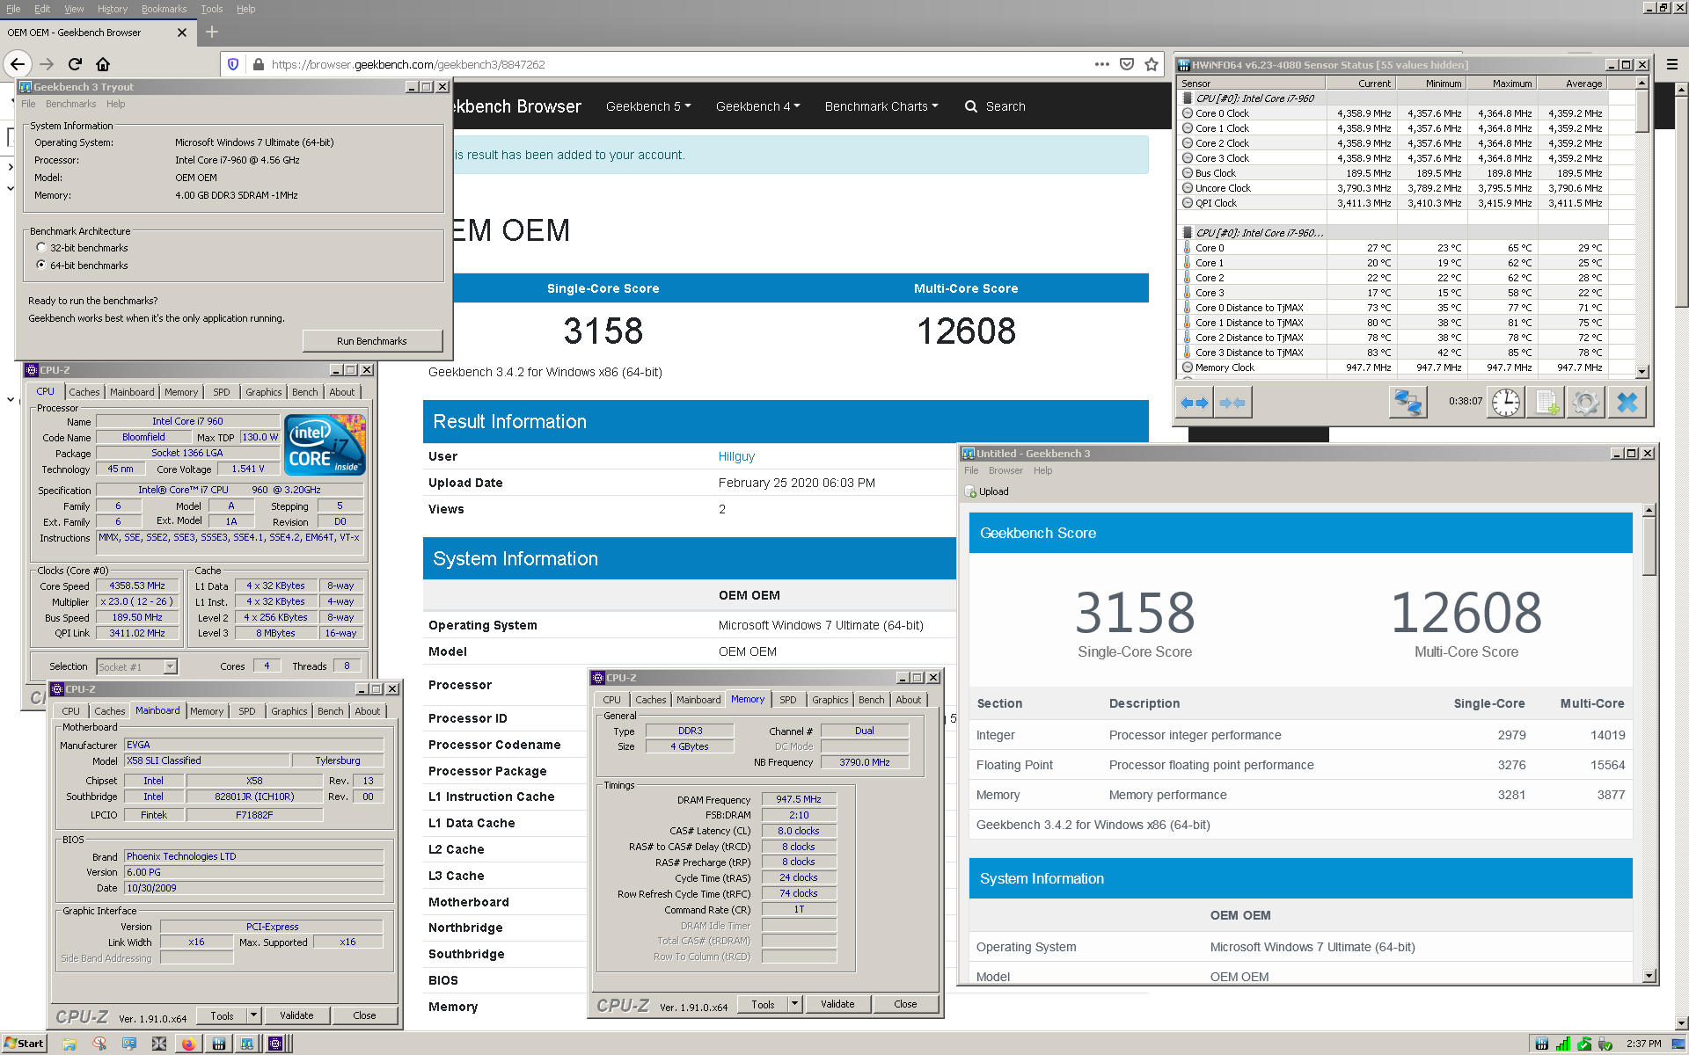Bookmark this page with the star icon
The height and width of the screenshot is (1055, 1689).
pyautogui.click(x=1152, y=64)
